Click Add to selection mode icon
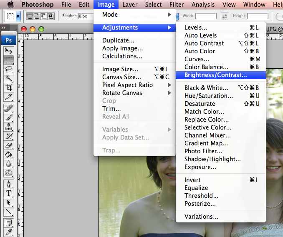The image size is (283, 237). point(37,16)
